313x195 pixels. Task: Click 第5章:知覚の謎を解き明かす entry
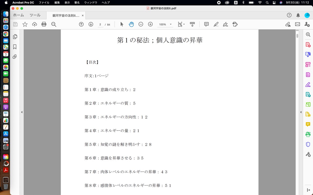(x=118, y=144)
